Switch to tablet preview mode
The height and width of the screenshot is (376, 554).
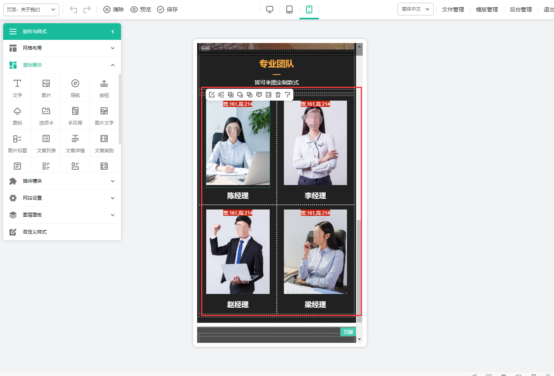(289, 9)
